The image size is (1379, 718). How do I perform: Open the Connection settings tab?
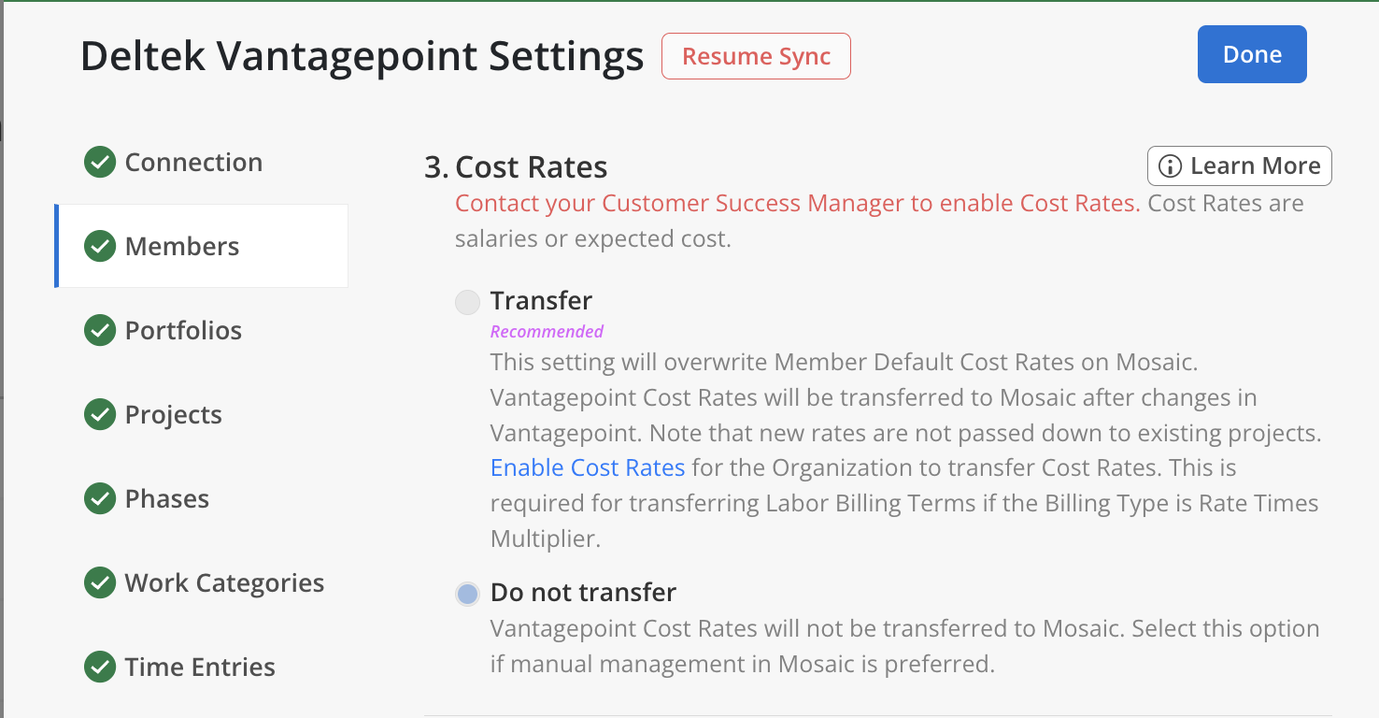(x=193, y=163)
